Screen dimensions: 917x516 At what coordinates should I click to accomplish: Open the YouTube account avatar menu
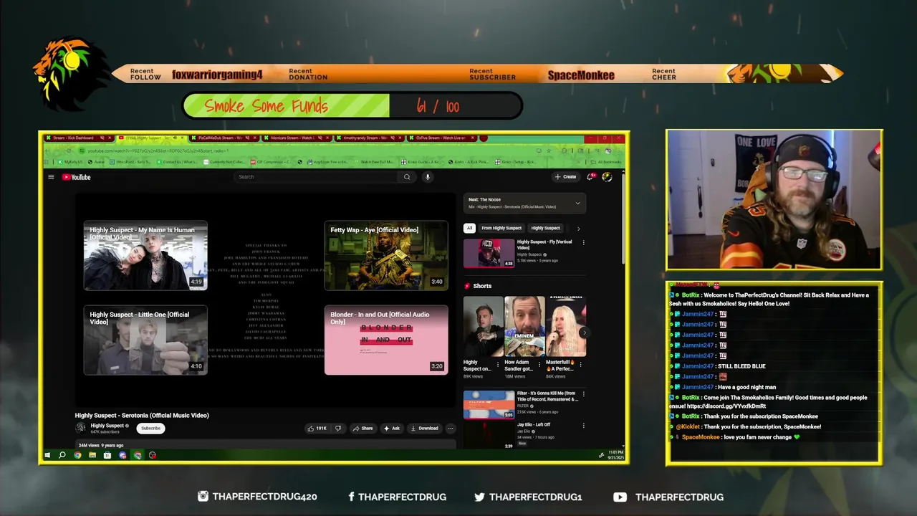coord(607,176)
